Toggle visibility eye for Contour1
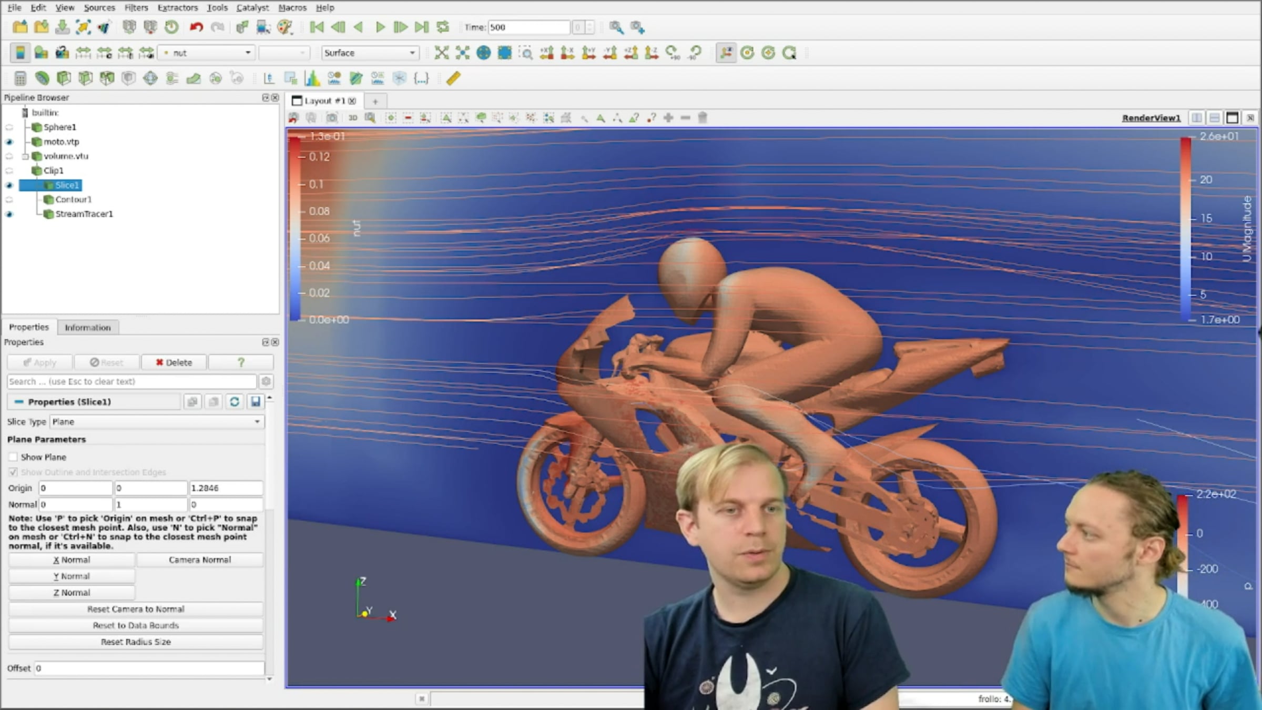The height and width of the screenshot is (710, 1262). (x=9, y=200)
